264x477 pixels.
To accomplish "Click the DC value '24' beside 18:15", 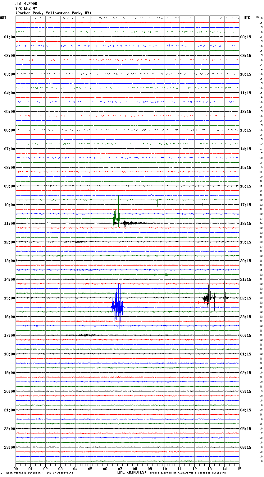I will [x=261, y=224].
